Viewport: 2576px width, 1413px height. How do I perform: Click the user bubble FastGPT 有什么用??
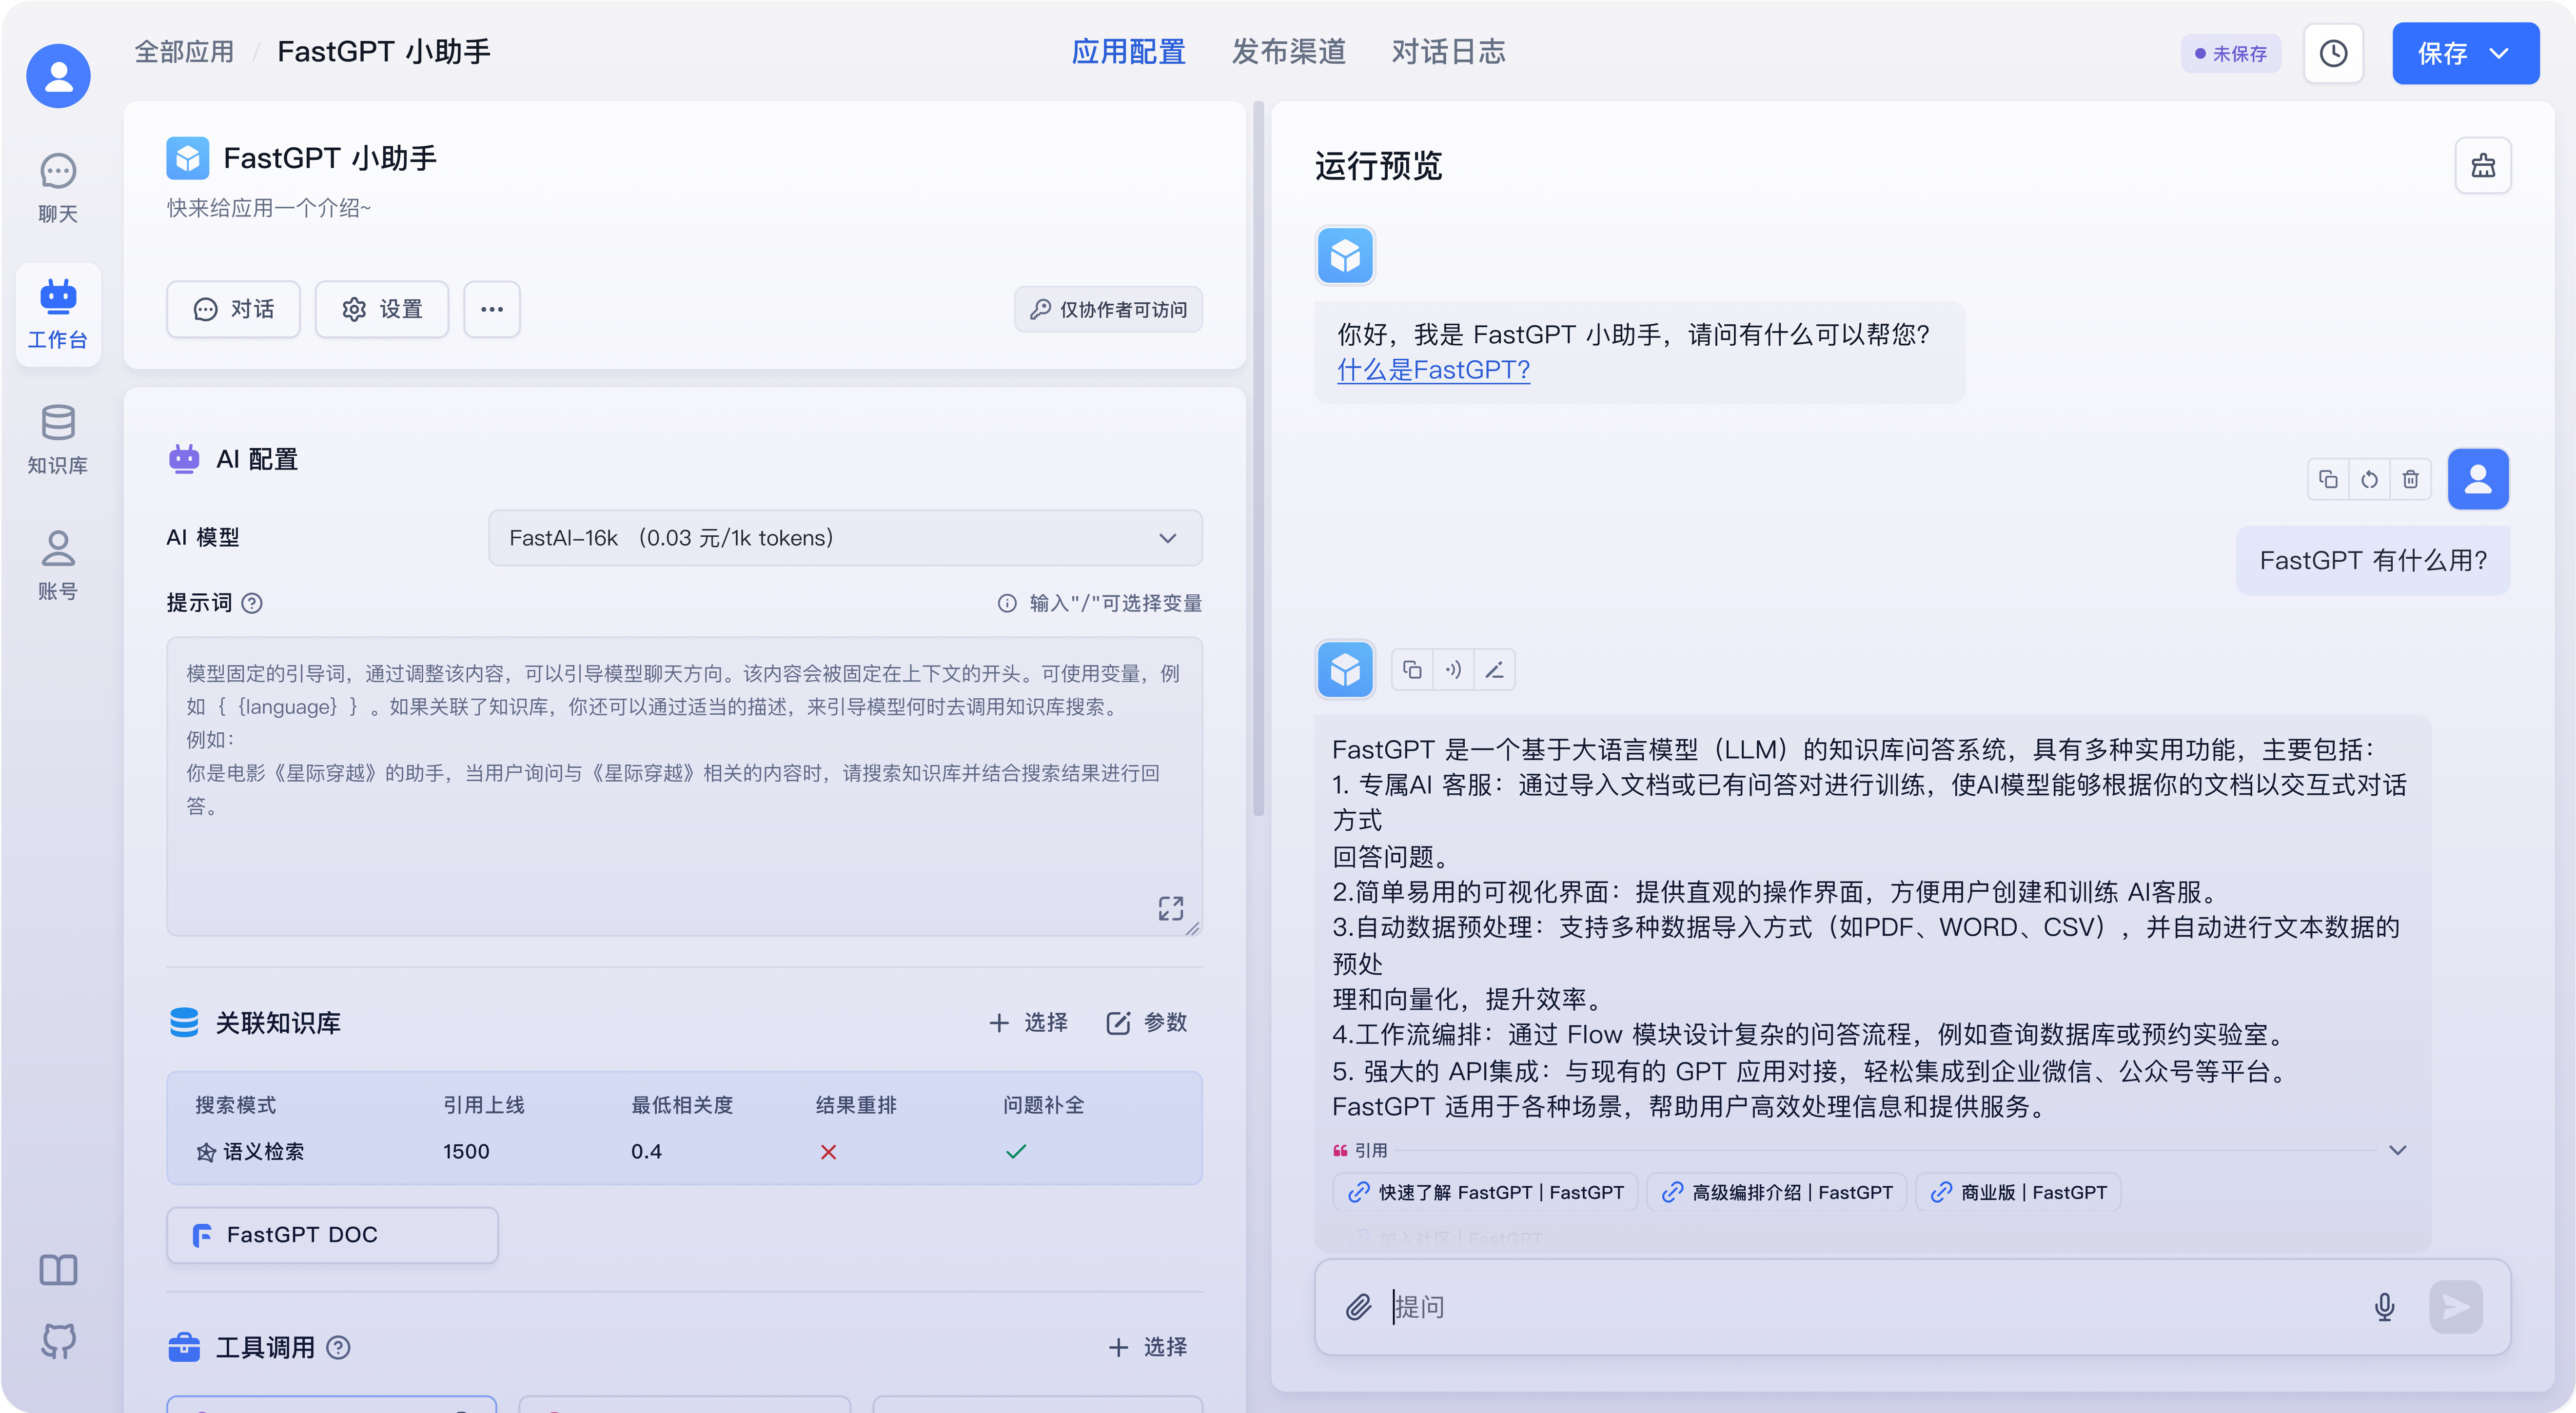click(2372, 560)
